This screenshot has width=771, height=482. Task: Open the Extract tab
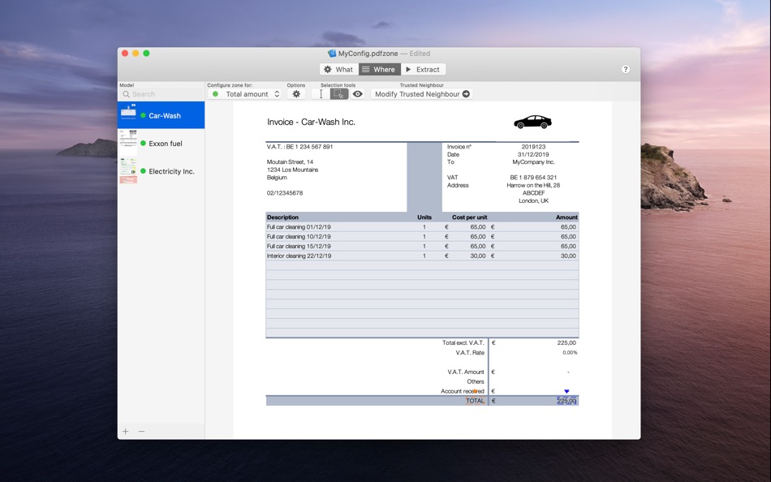click(x=423, y=70)
